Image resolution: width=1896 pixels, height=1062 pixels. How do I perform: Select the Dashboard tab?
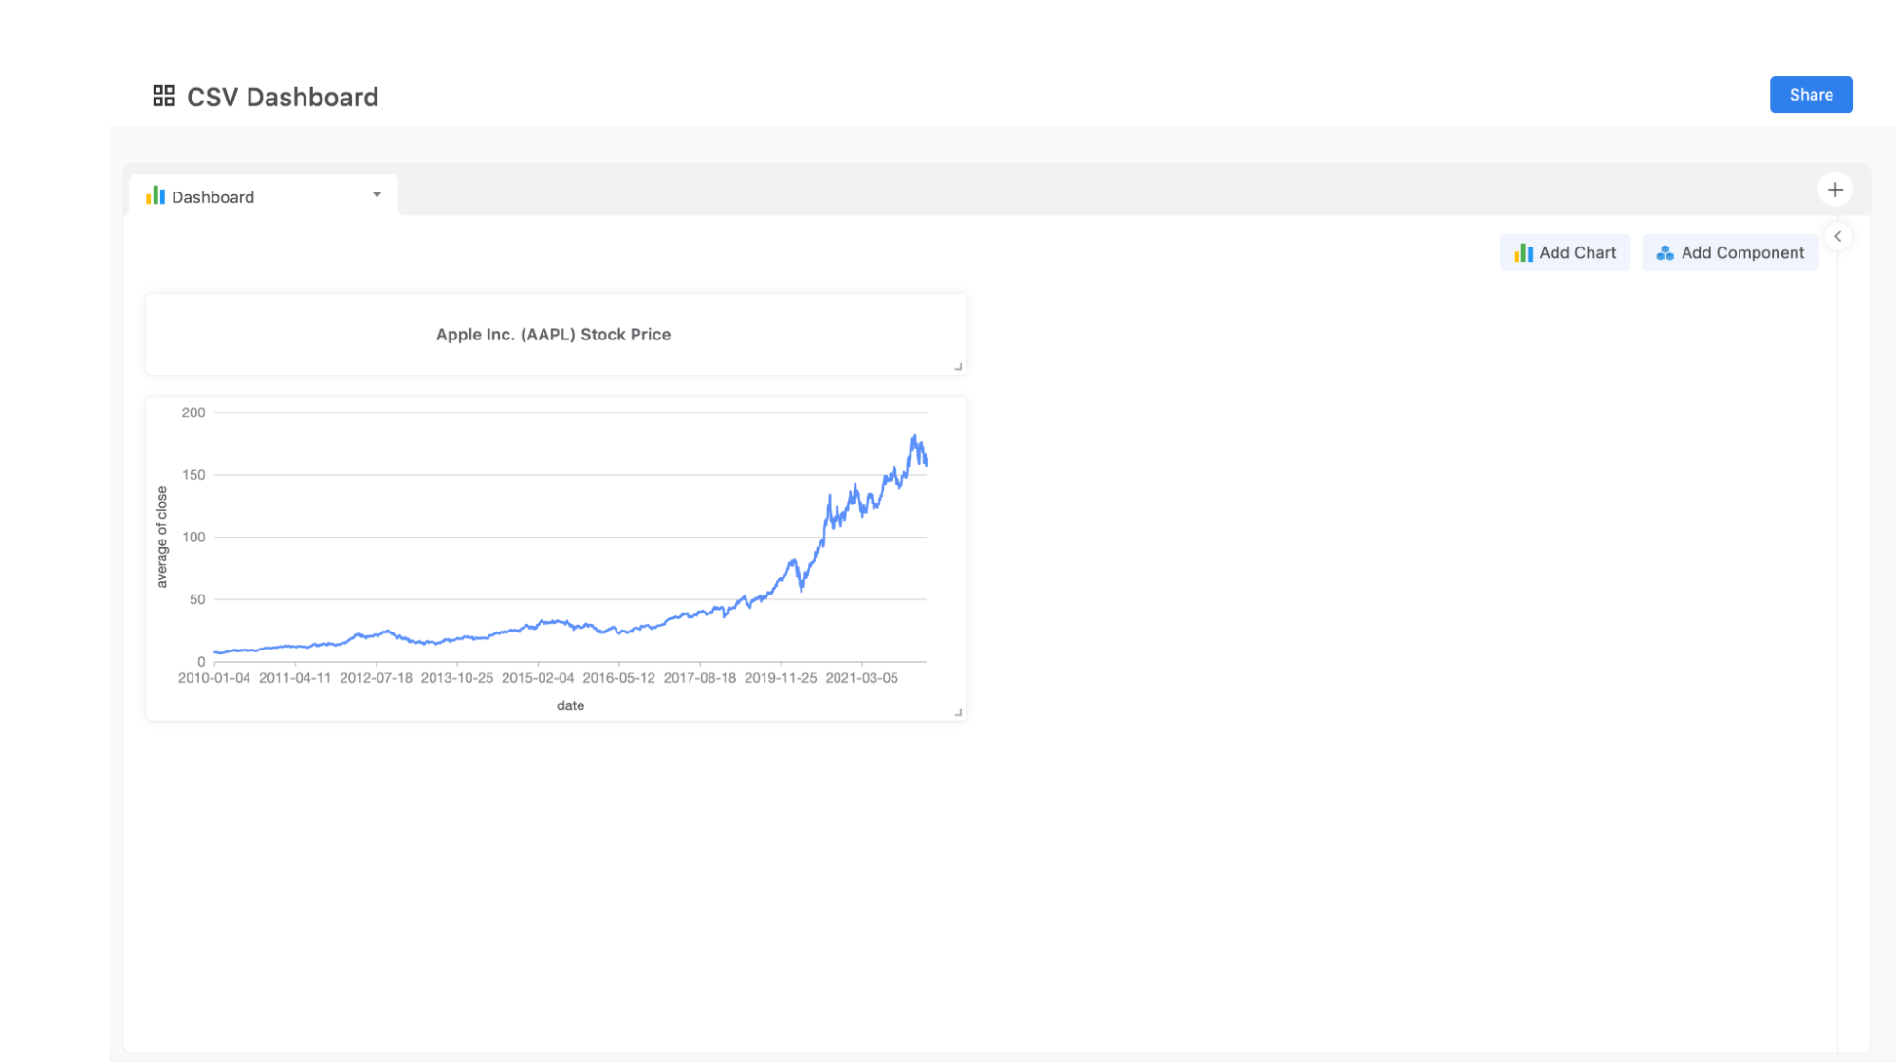click(213, 197)
